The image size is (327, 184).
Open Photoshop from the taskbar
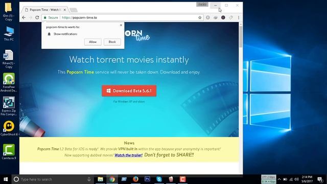click(x=148, y=179)
